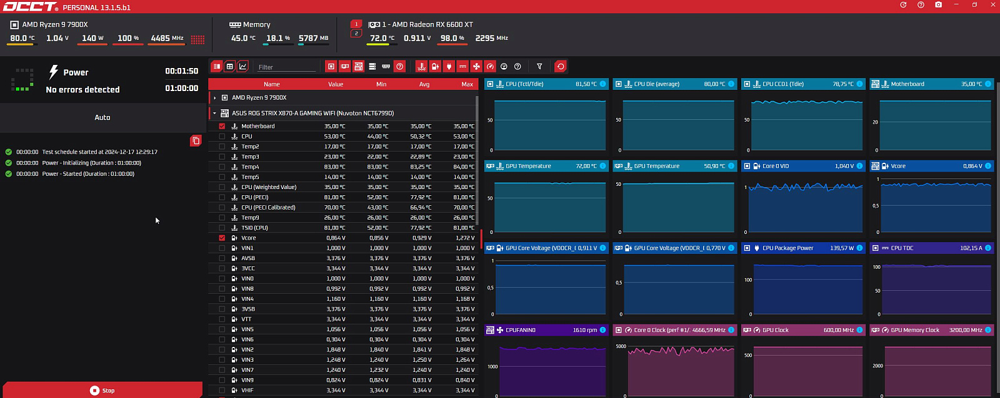The width and height of the screenshot is (1000, 398).
Task: Toggle the voltage readings filter icon
Action: pos(435,66)
